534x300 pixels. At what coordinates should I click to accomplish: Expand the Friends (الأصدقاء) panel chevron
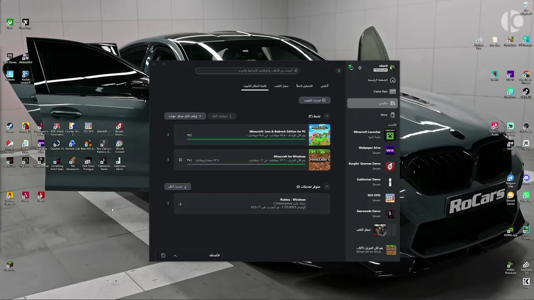[x=175, y=255]
